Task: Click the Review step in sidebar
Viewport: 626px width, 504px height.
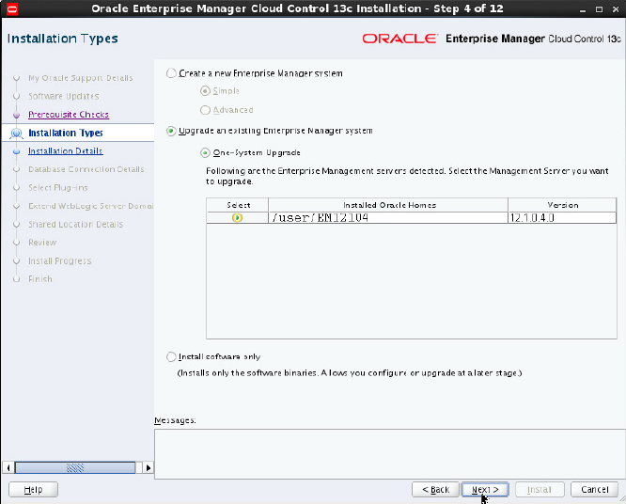Action: tap(42, 243)
